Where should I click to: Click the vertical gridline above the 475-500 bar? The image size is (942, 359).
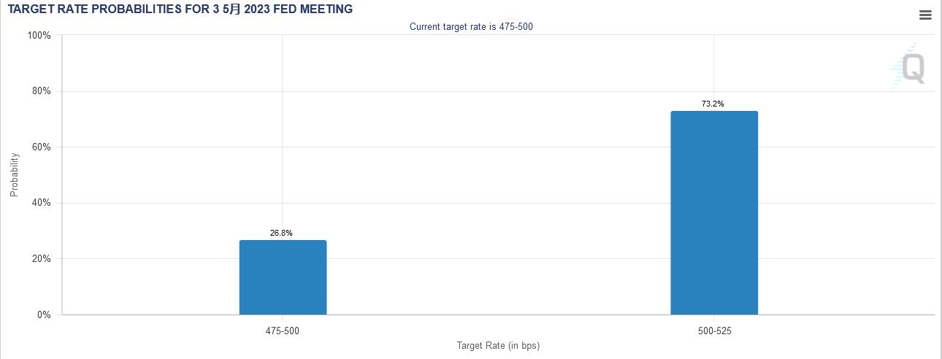click(283, 131)
